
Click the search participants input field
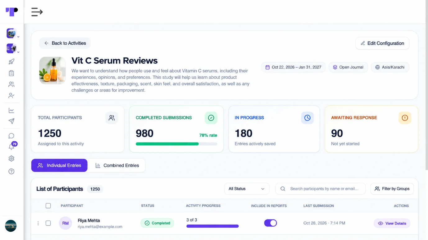coord(320,189)
